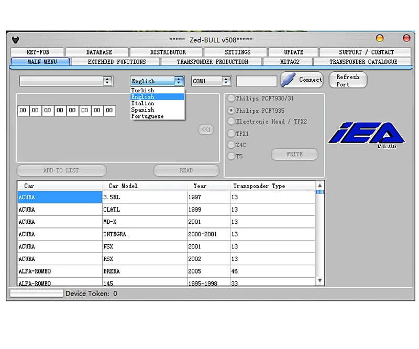Screen dimensions: 419x349
Task: Select the Philips PCF7930/31 radio option
Action: (231, 99)
